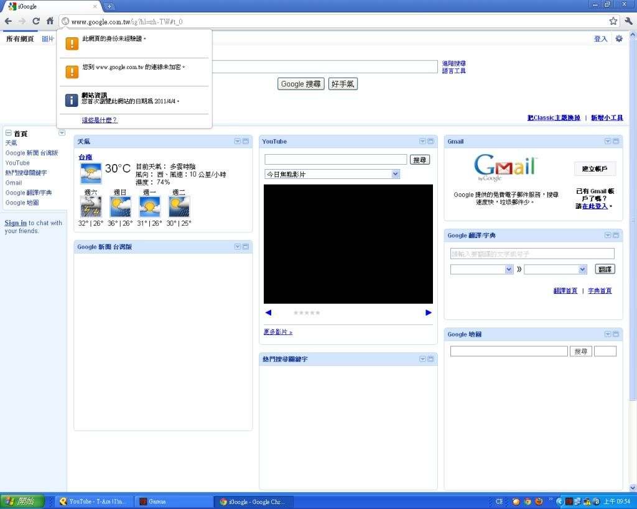Click the 週二 forecast icon
Viewport: 637px width, 509px height.
[x=179, y=207]
